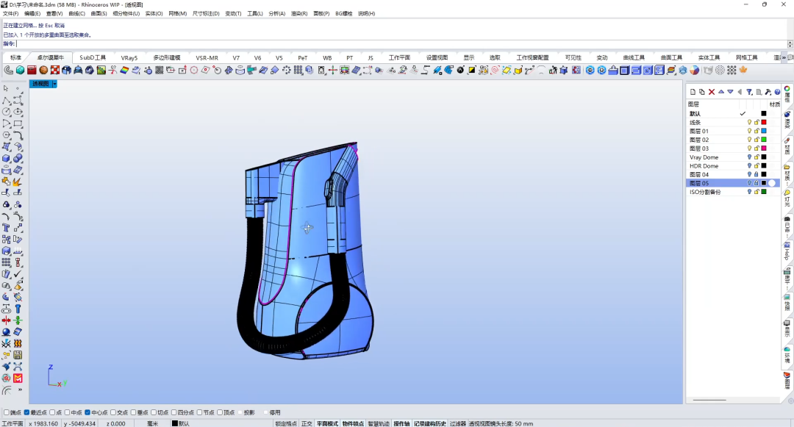Toggle 端点 osnap checkbox

[7, 412]
